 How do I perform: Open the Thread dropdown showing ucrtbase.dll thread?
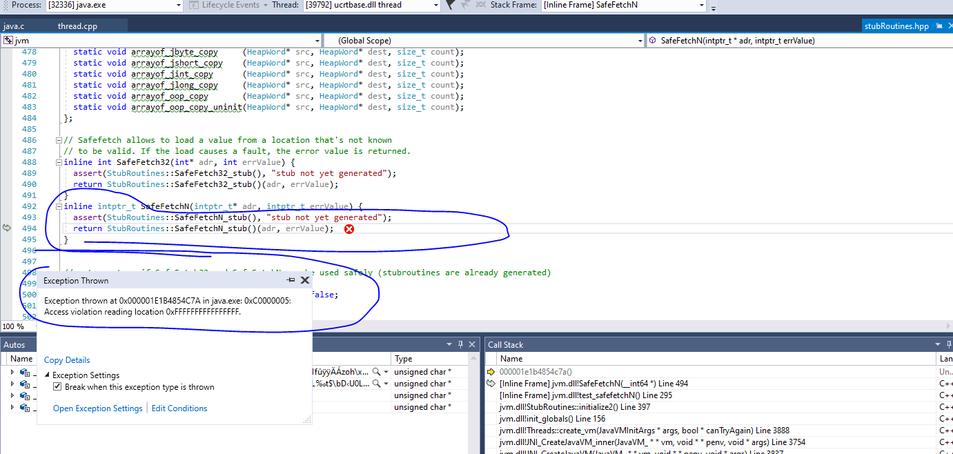371,5
